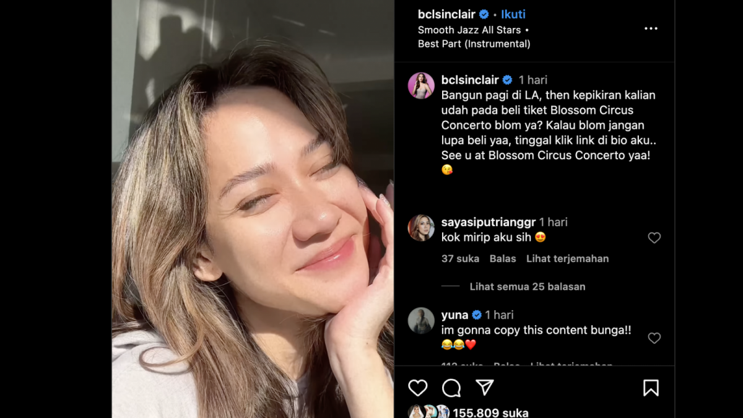Reply to sayasiputrianggr's comment via Balas
The width and height of the screenshot is (743, 418).
[502, 259]
